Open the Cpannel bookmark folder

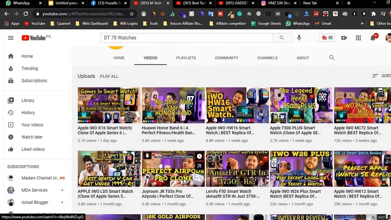click(x=60, y=24)
